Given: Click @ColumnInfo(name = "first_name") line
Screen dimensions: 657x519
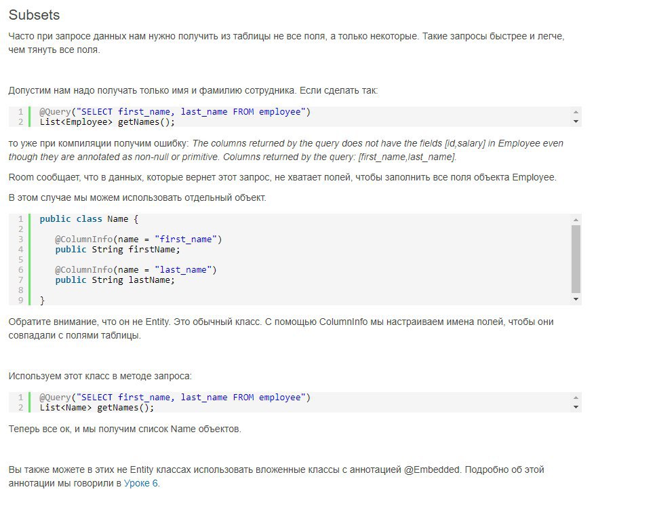Looking at the screenshot, I should [x=138, y=239].
